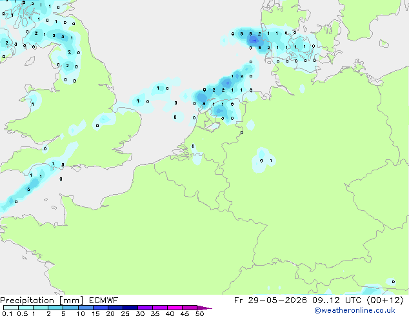Image resolution: width=409 pixels, height=316 pixels.
Task: Select the 30–35 mm purple legend swatch
Action: tap(145, 308)
